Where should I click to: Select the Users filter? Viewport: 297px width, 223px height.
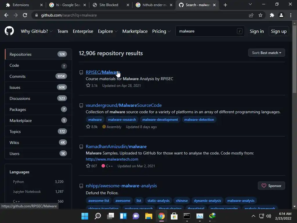click(38, 153)
